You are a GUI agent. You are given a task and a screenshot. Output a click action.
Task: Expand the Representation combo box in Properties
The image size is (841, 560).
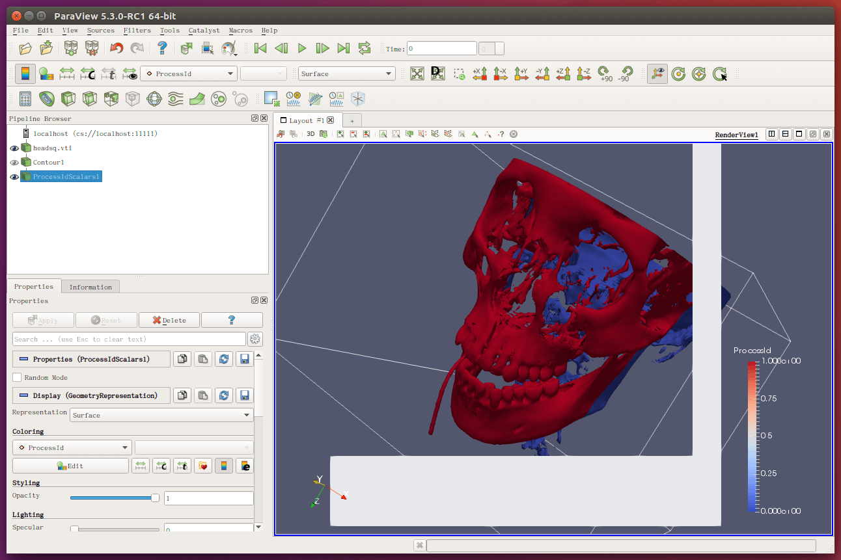(x=161, y=415)
